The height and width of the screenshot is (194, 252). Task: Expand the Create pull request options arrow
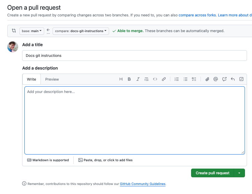click(239, 173)
